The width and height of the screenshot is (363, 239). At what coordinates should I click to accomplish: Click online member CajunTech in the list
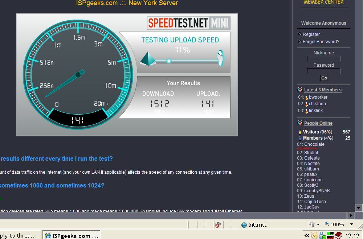[x=315, y=202]
